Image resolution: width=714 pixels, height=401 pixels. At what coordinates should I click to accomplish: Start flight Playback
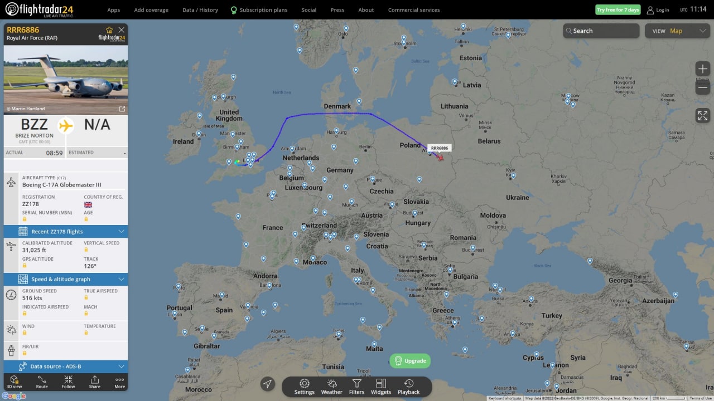409,387
